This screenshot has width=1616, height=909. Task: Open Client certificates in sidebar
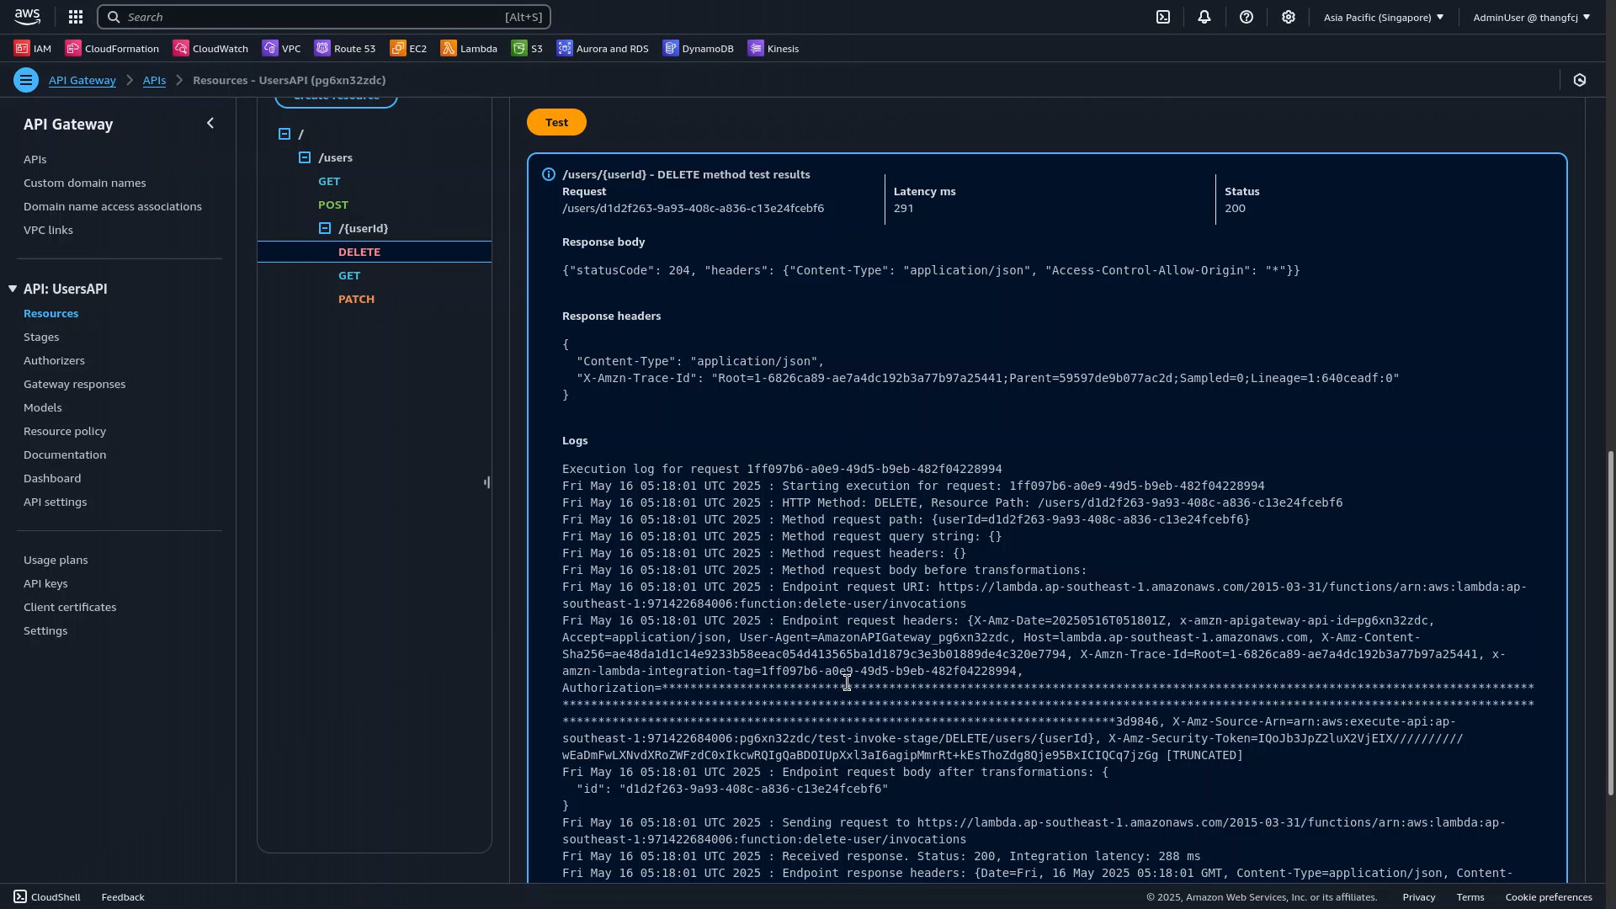70,607
